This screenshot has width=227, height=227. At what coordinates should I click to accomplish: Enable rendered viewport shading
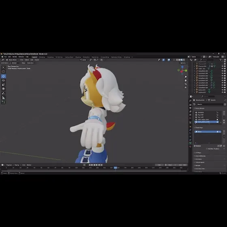point(184,60)
